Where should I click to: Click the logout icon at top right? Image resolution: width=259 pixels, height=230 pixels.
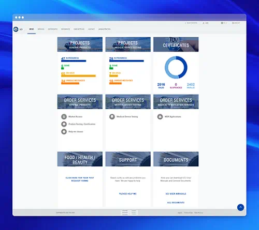pyautogui.click(x=233, y=23)
